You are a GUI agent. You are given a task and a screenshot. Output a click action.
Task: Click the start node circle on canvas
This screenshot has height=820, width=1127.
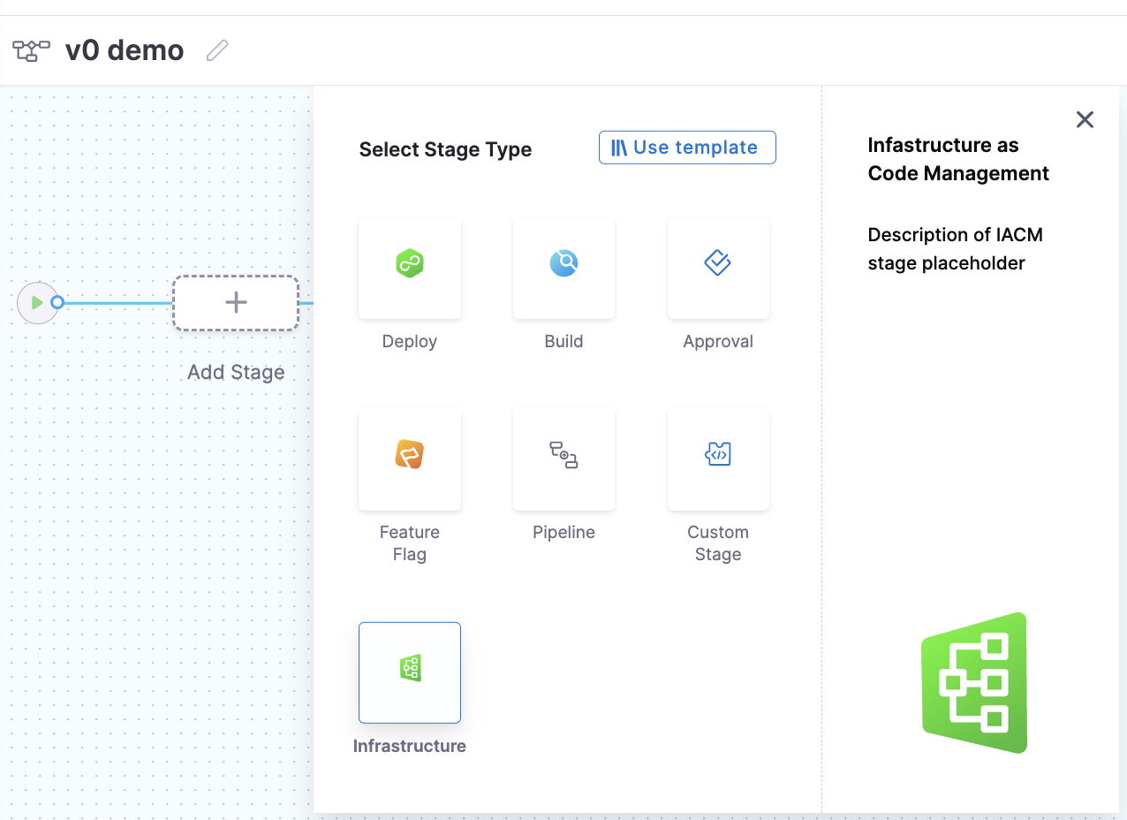tap(55, 302)
